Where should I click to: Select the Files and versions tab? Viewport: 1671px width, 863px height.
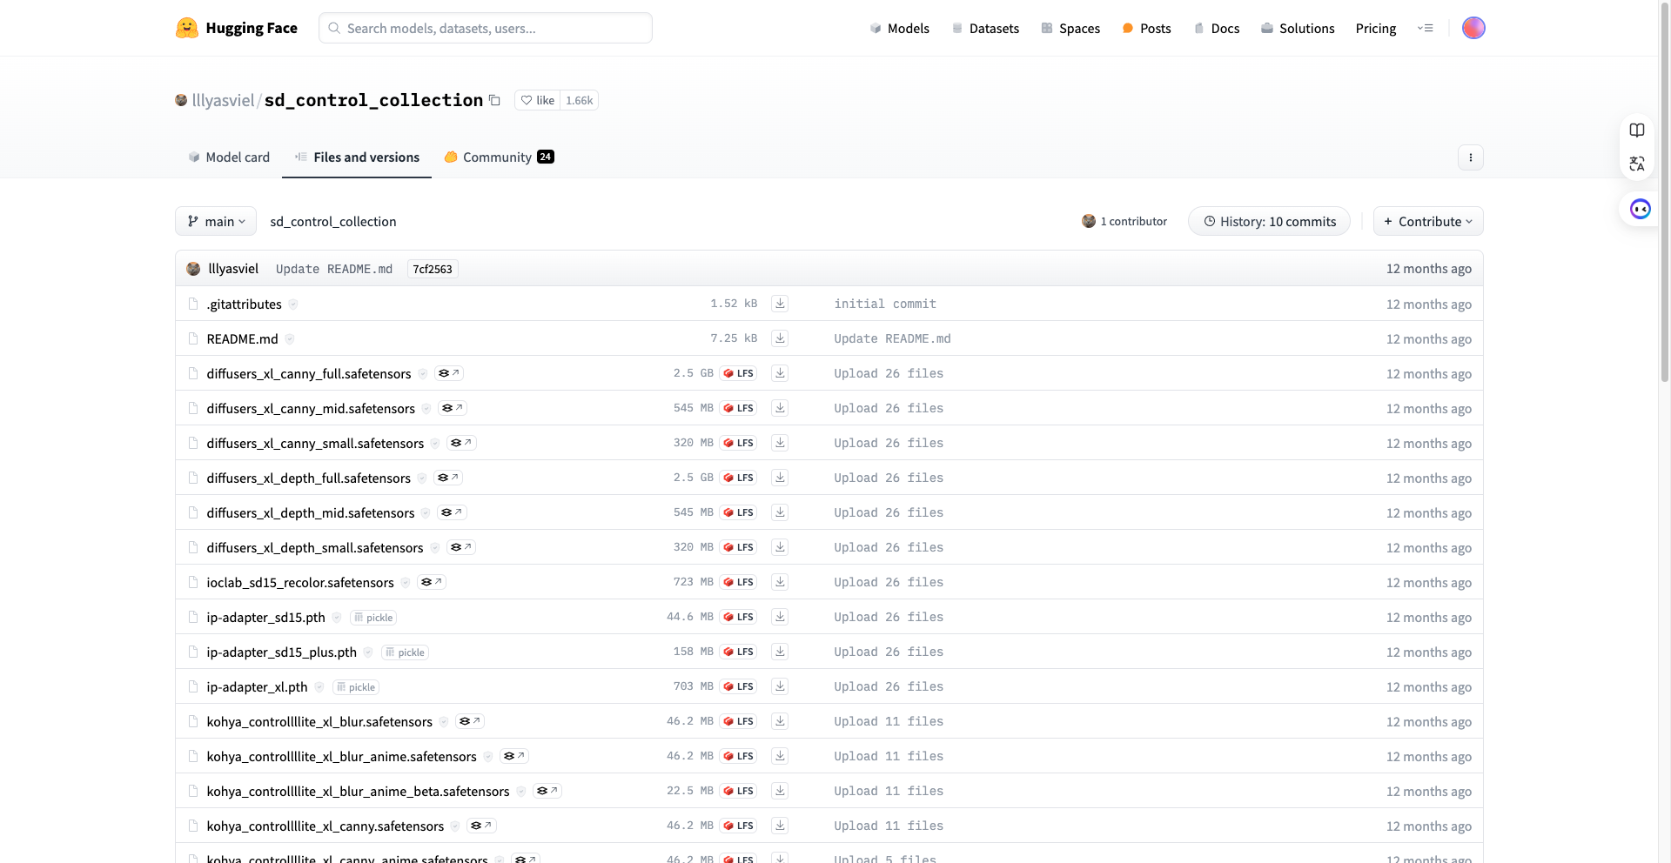[x=357, y=157]
